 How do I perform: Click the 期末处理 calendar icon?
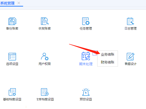click(x=86, y=56)
